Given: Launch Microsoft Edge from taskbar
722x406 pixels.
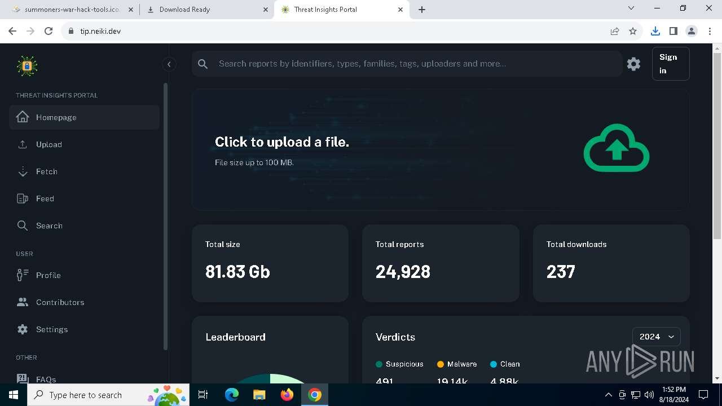Looking at the screenshot, I should coord(232,395).
